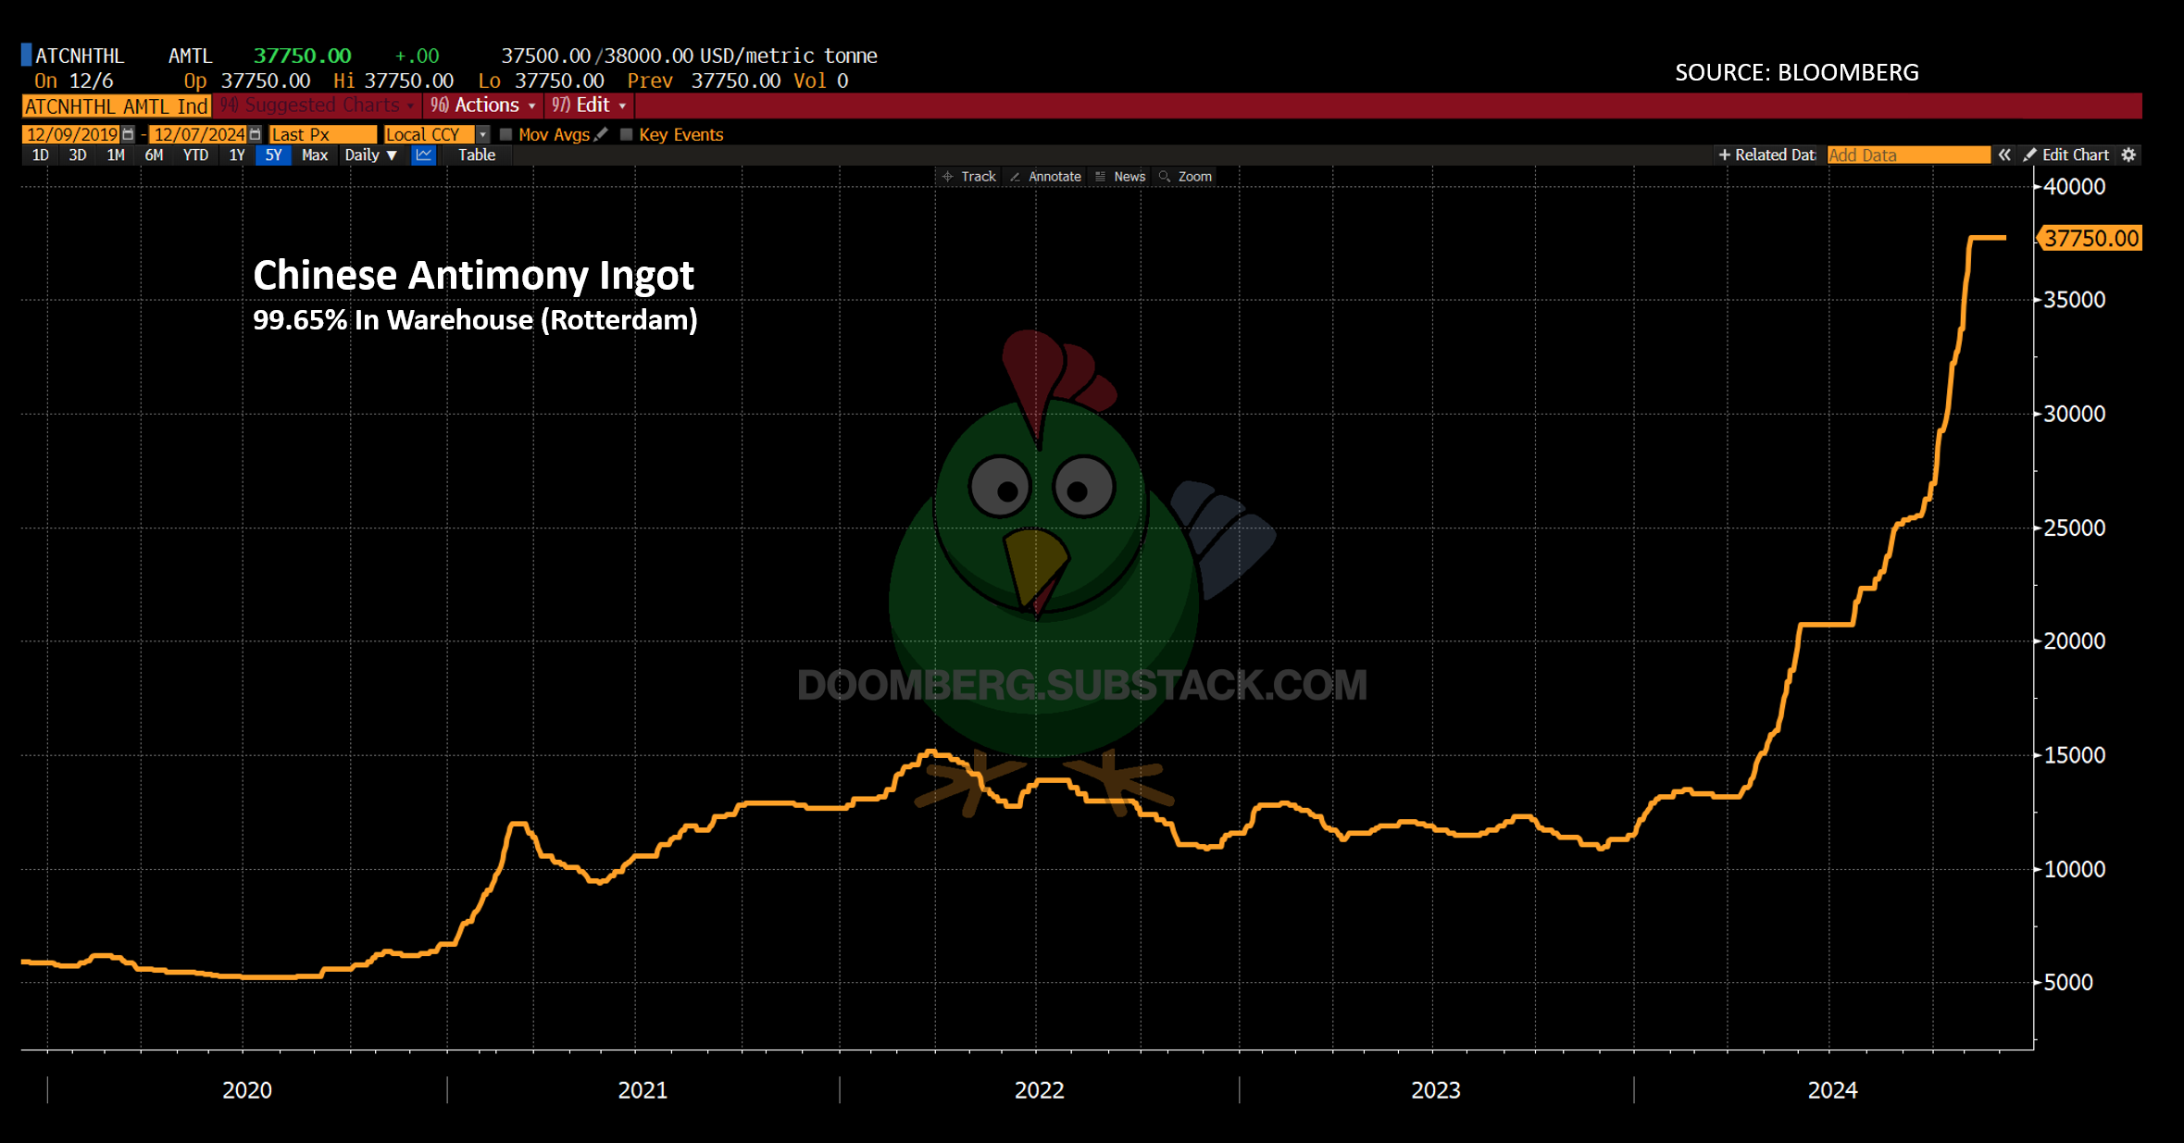
Task: Click the Mov Avgs pencil edit icon
Action: point(602,134)
